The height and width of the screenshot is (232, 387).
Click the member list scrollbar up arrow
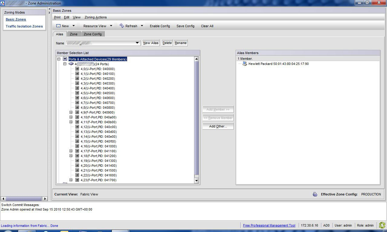(197, 59)
